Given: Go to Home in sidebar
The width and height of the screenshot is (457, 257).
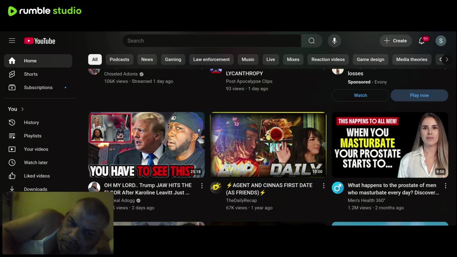Looking at the screenshot, I should click(x=38, y=61).
